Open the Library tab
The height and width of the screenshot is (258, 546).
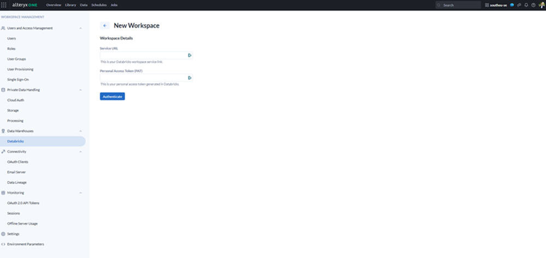pyautogui.click(x=71, y=5)
